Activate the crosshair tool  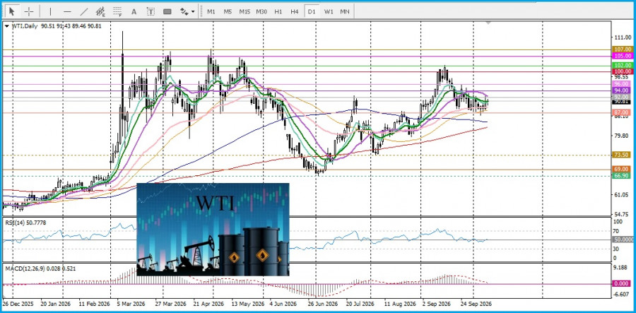pyautogui.click(x=29, y=11)
